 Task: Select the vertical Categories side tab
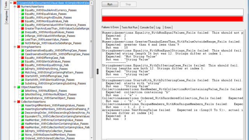coord(6,17)
